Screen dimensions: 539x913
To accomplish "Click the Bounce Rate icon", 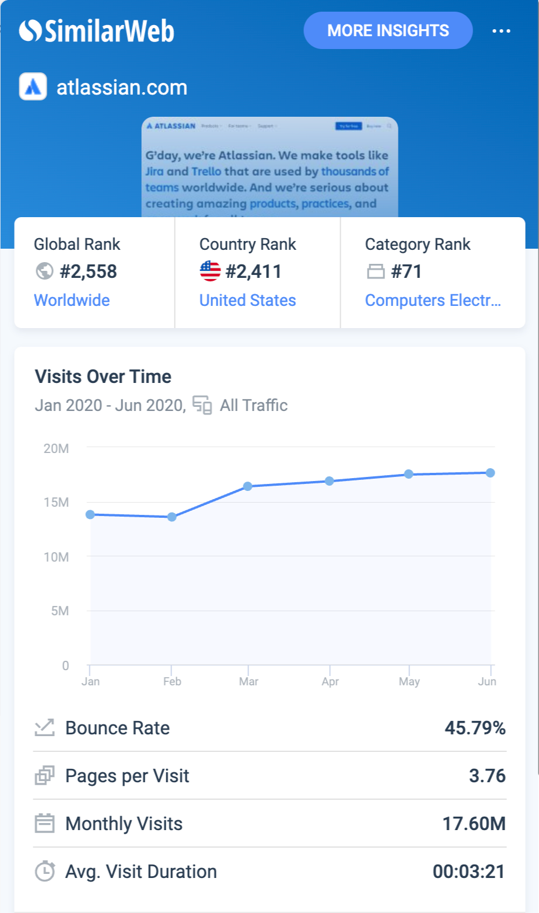I will [x=44, y=727].
